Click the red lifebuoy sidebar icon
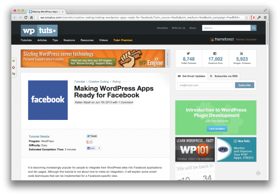 click(x=14, y=67)
